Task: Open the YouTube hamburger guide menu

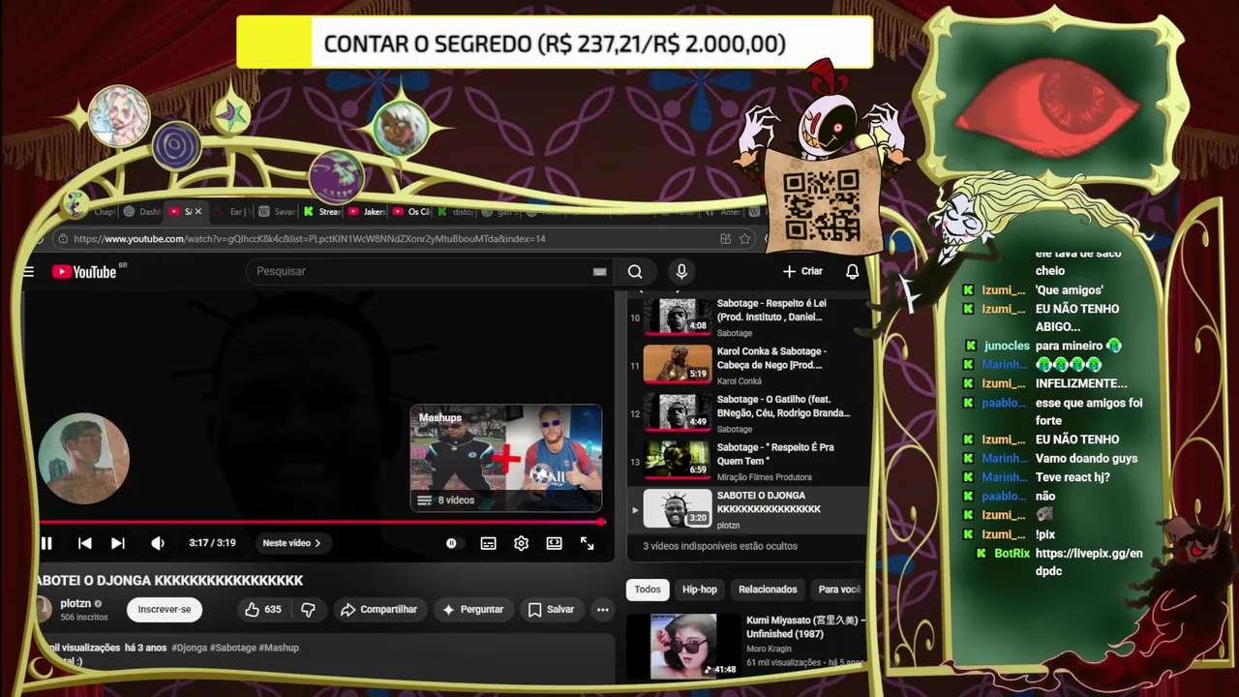Action: point(29,272)
